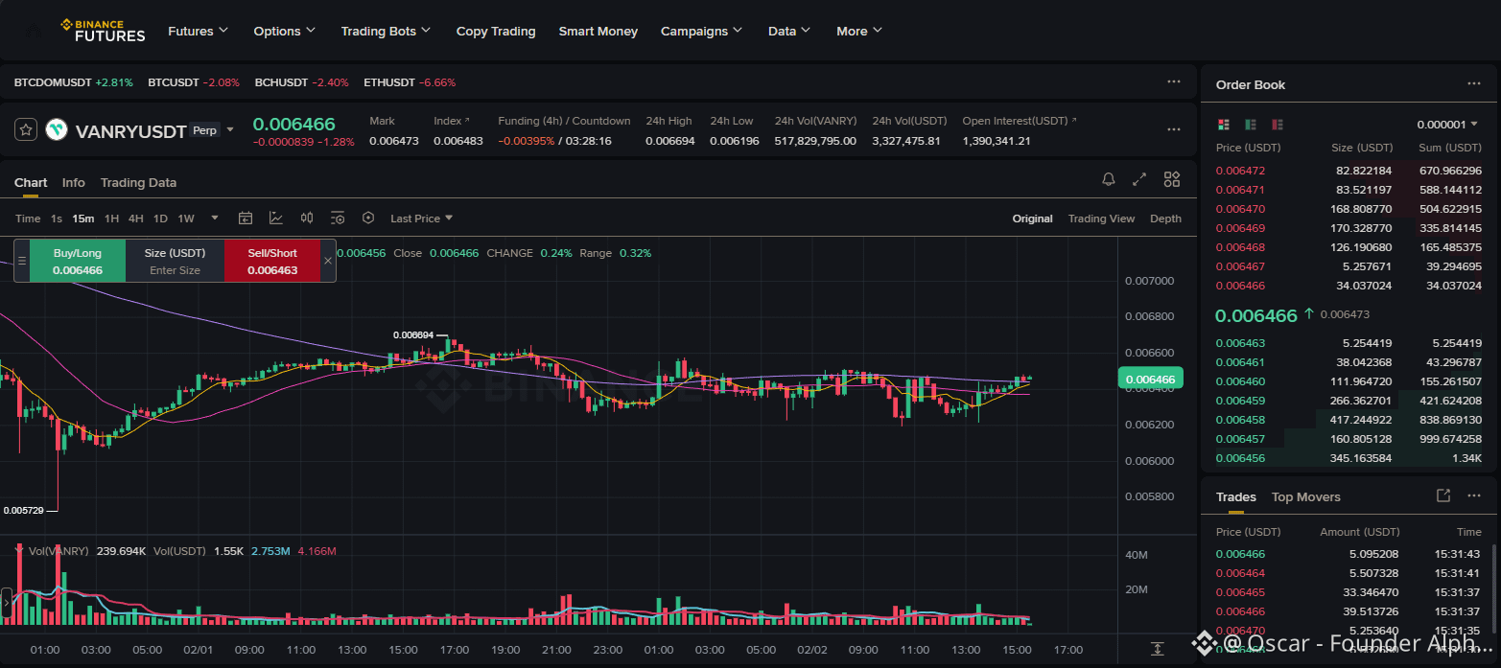
Task: Open the More dropdown menu
Action: (858, 31)
